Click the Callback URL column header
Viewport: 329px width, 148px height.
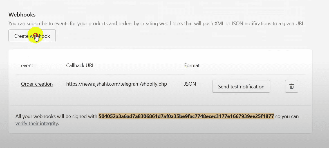80,65
